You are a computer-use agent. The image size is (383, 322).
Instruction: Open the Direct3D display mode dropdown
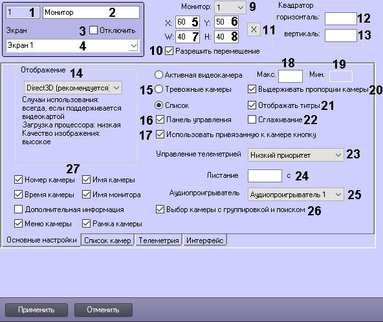click(73, 88)
